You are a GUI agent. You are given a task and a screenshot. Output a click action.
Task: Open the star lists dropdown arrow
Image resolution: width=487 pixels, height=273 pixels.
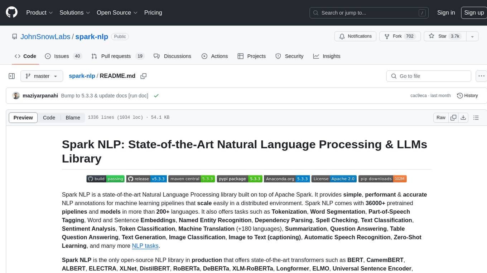coord(472,36)
